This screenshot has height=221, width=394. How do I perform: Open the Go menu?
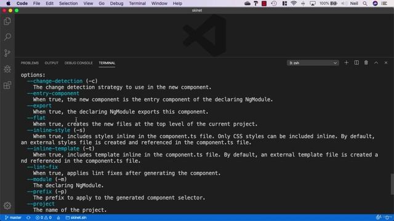click(102, 3)
